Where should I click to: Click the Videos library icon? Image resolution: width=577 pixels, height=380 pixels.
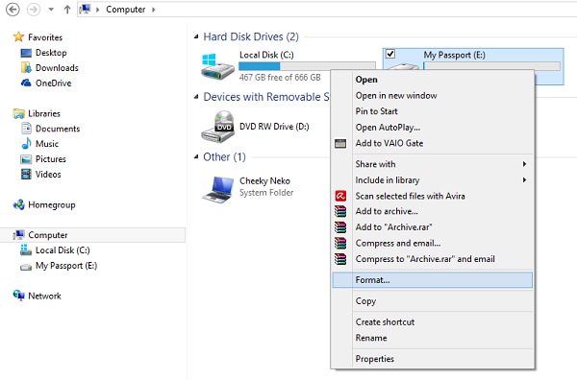coord(26,174)
